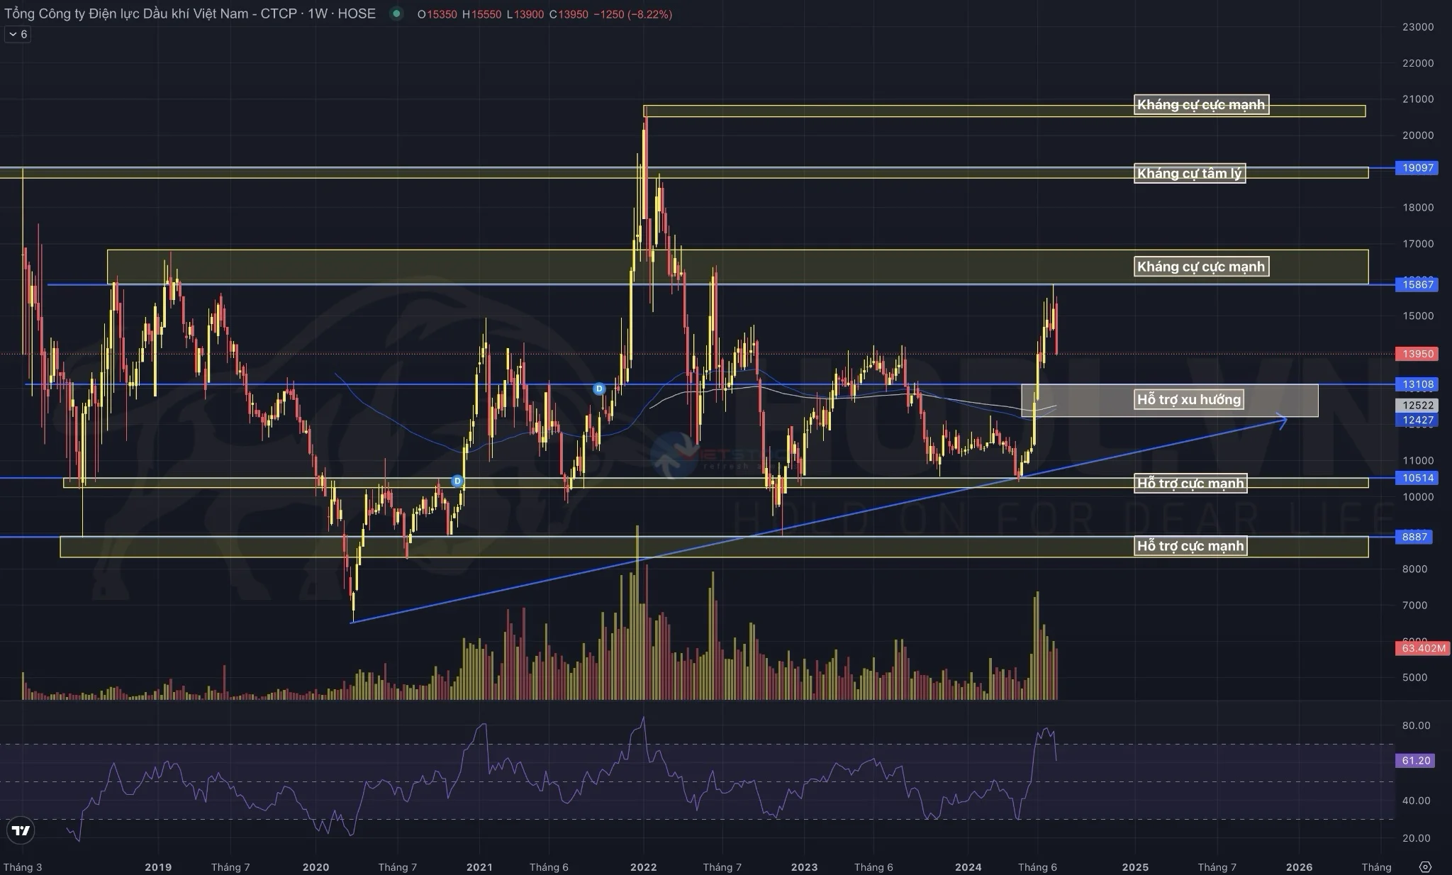
Task: Select the 10514 support line price tag
Action: tap(1417, 478)
